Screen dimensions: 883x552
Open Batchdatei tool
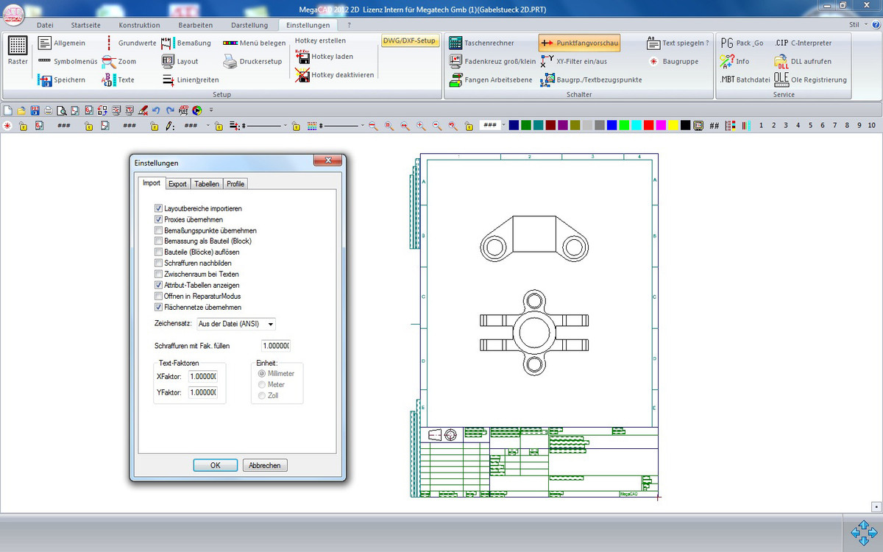(x=745, y=79)
